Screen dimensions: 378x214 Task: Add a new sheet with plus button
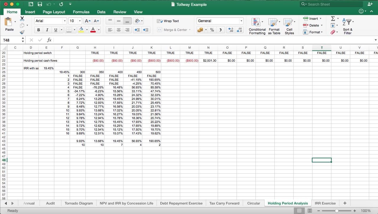pyautogui.click(x=345, y=203)
